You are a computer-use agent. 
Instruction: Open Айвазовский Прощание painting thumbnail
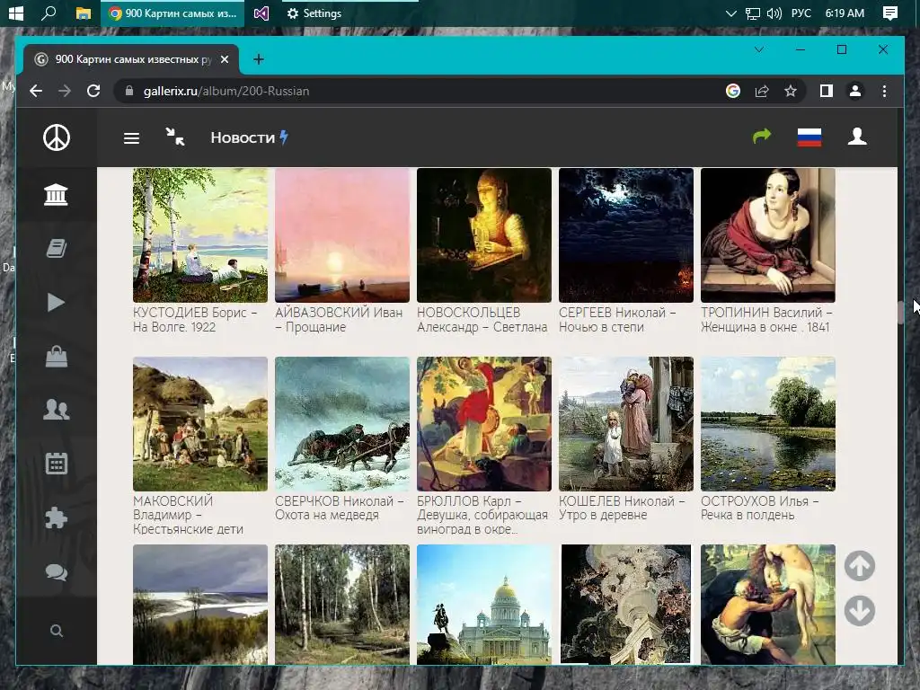click(342, 235)
